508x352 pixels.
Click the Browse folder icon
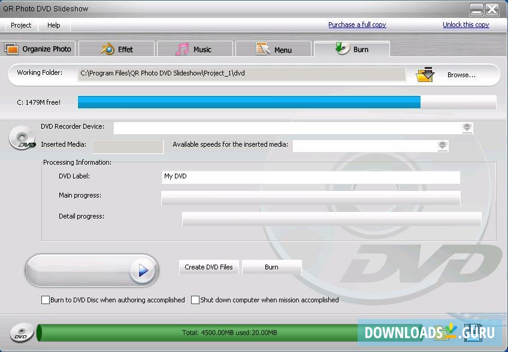[x=425, y=74]
